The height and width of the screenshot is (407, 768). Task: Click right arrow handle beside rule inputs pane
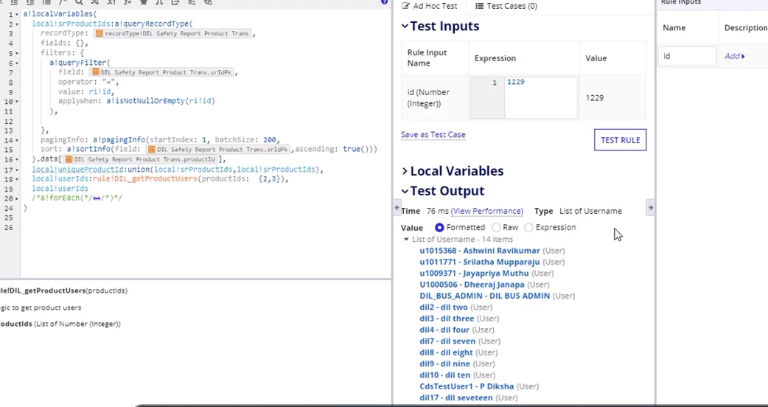tap(651, 208)
